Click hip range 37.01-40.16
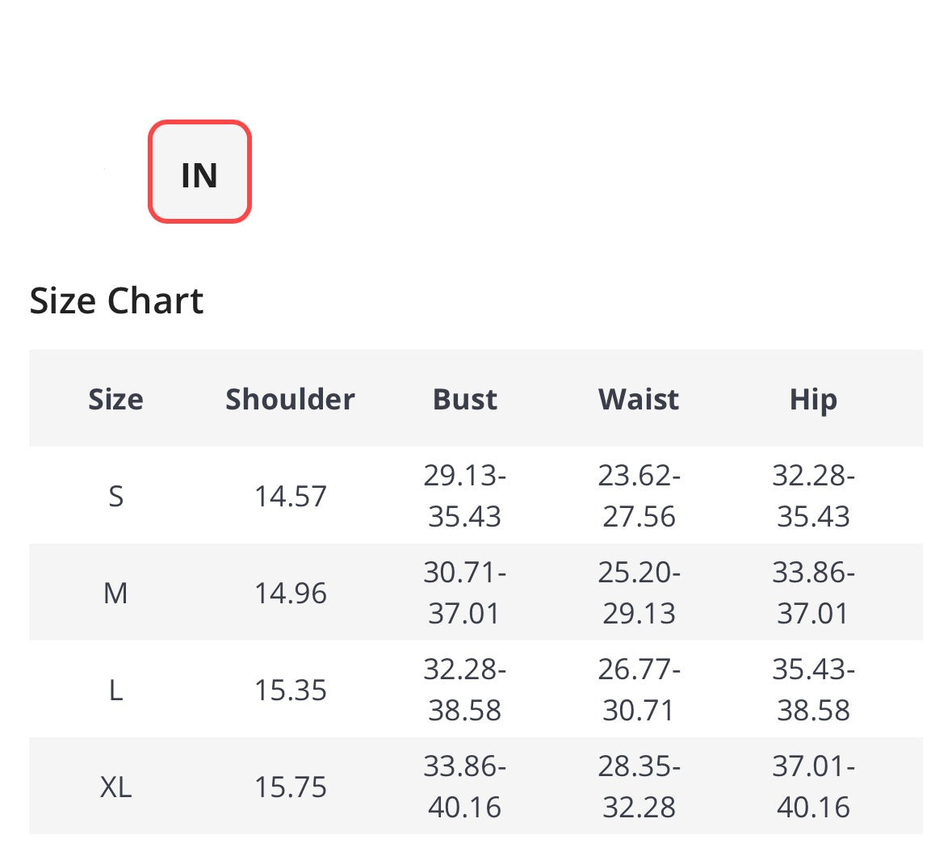952x848 pixels. [813, 787]
